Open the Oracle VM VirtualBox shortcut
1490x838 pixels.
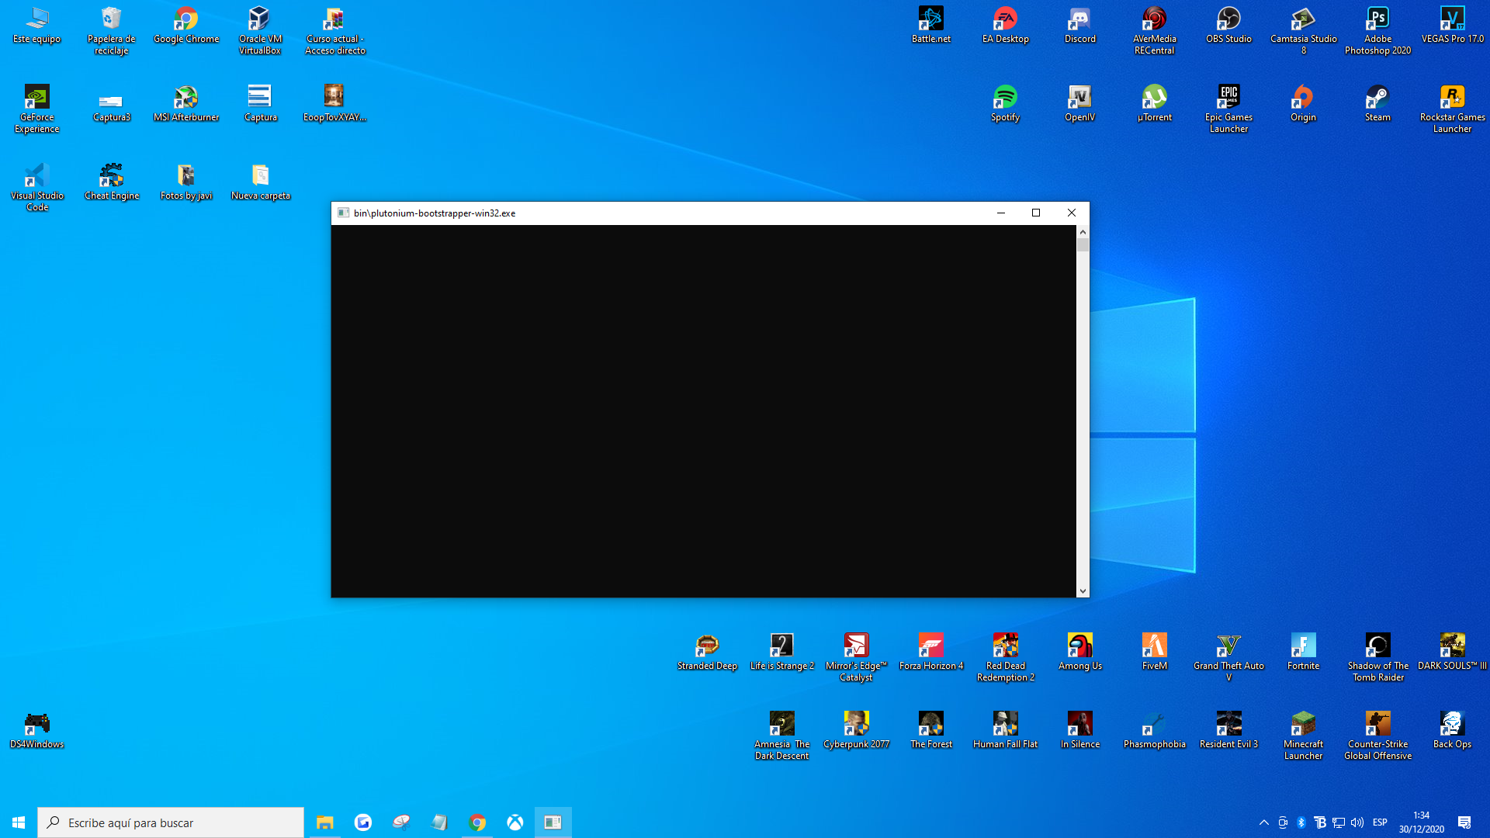coord(260,31)
